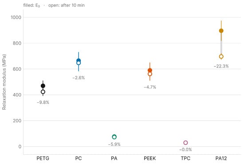Select the filled blue PC data point
The height and width of the screenshot is (164, 244).
[79, 60]
